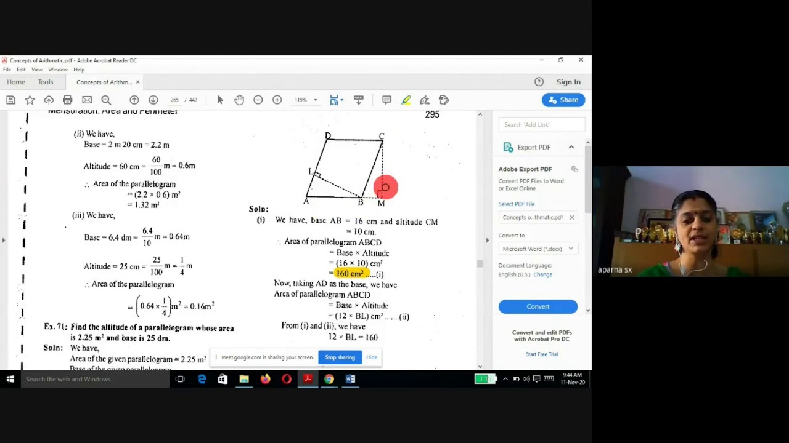
Task: Activate the hand pan tool
Action: point(239,100)
